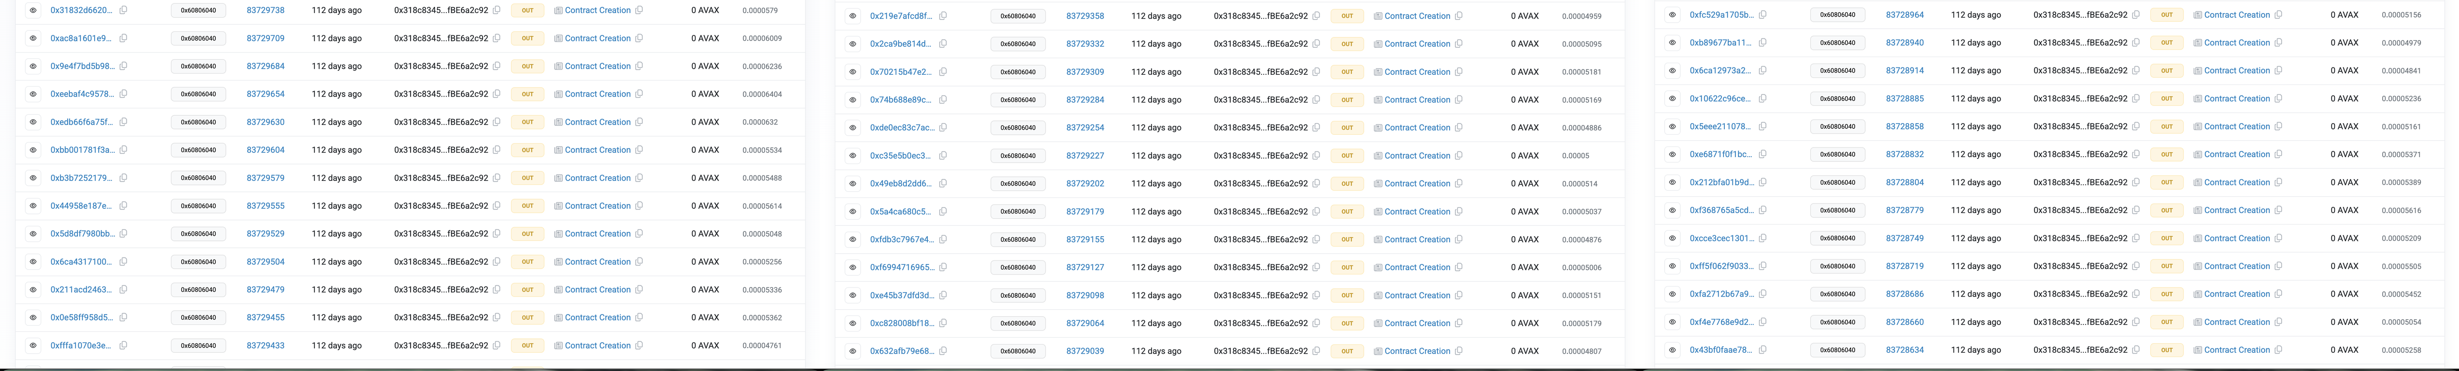
Task: Click method 0x60806040 in block 83729738 row
Action: pyautogui.click(x=198, y=10)
